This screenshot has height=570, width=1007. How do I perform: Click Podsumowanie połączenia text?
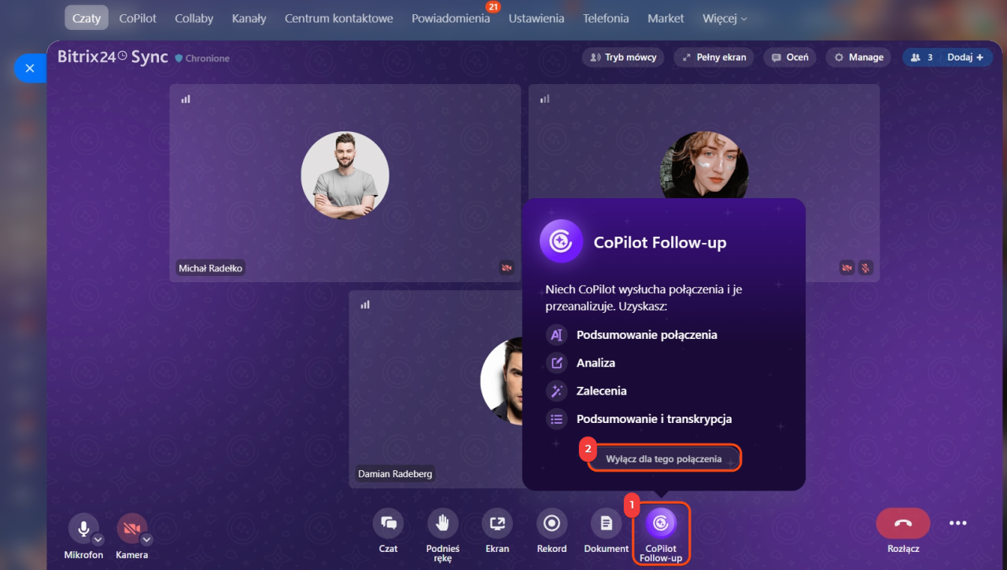pos(647,335)
